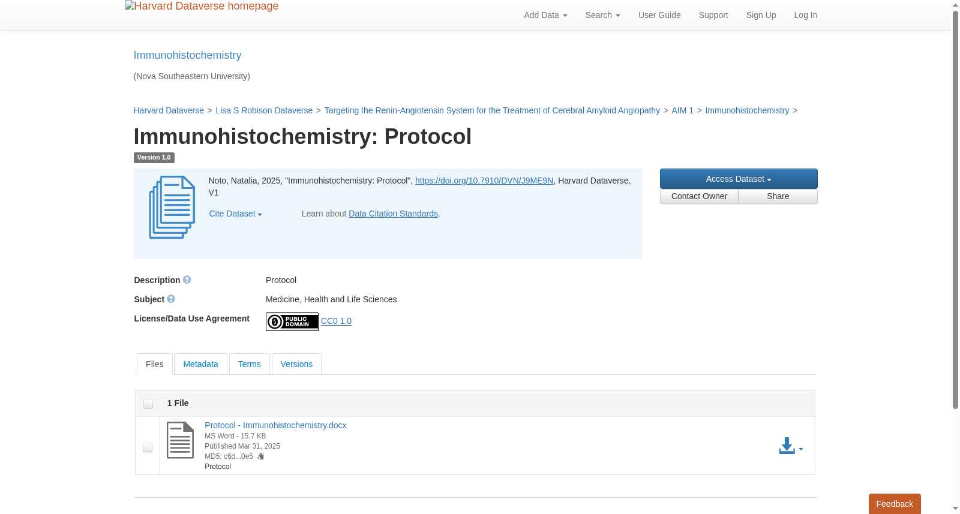Click the Subject help question mark icon
Viewport: 960px width, 514px height.
171,299
